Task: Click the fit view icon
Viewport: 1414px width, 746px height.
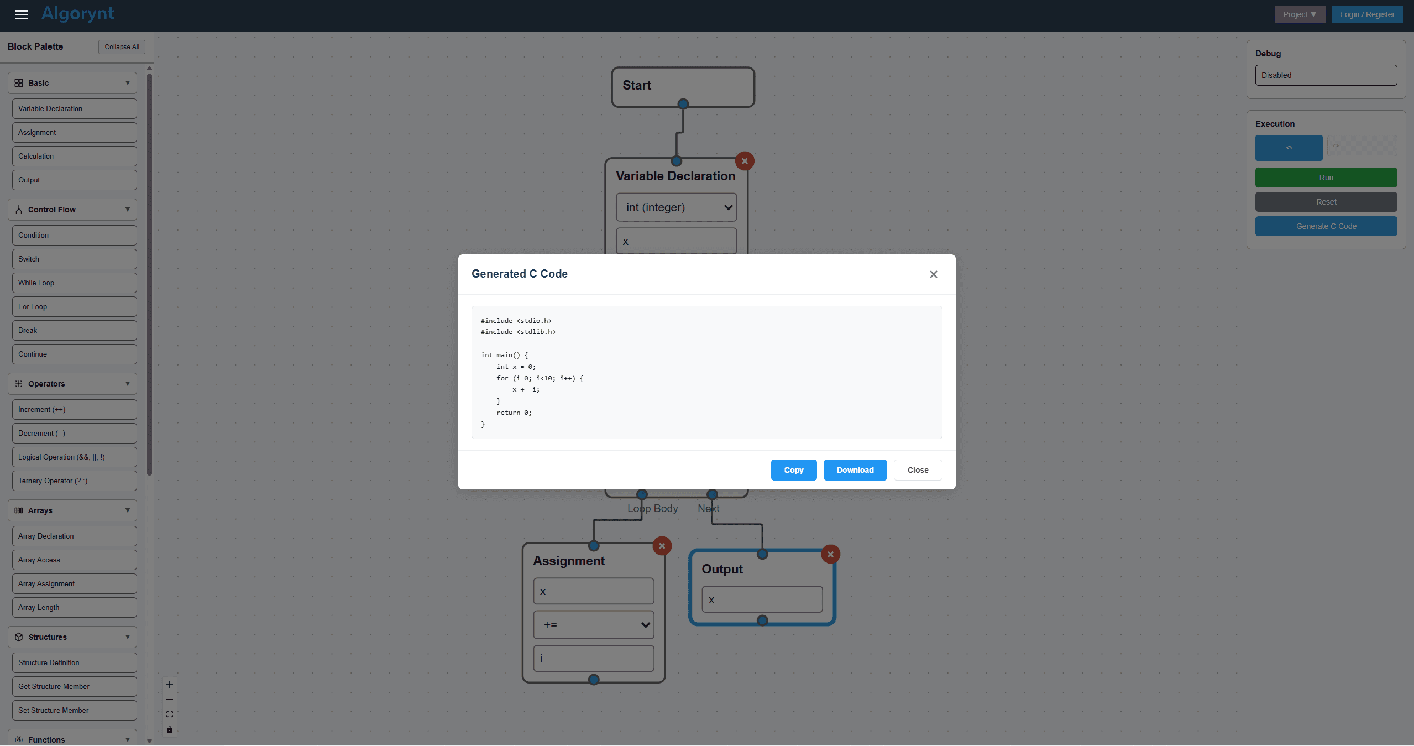Action: click(170, 714)
